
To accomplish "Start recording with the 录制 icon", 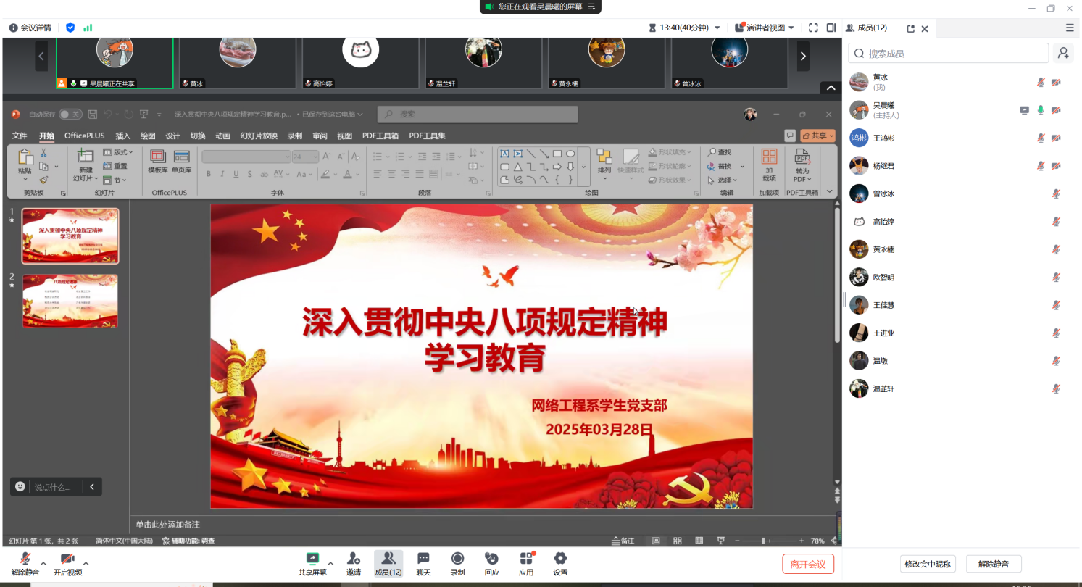I will (457, 559).
